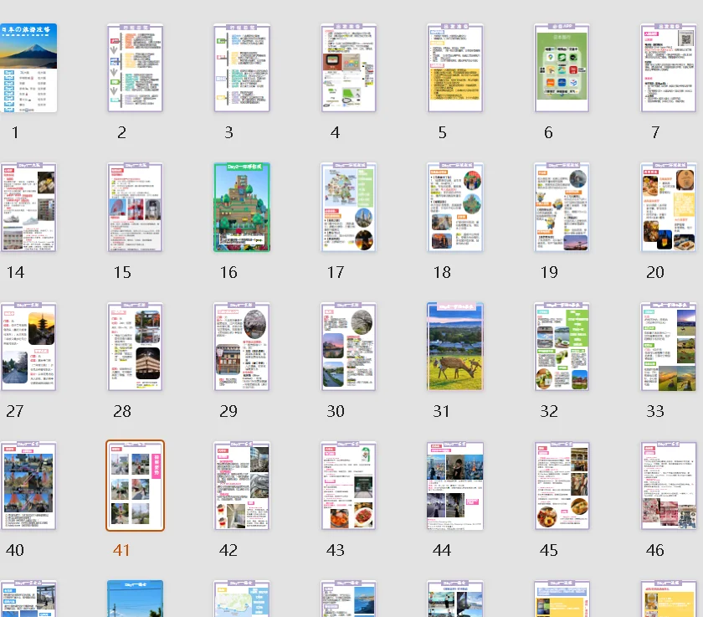Select slide 15 thumbnail

tap(135, 207)
